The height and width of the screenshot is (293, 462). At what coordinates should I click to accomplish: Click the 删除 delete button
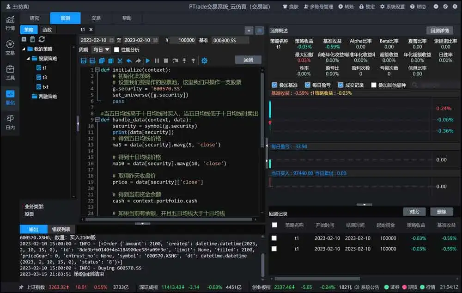point(441,212)
